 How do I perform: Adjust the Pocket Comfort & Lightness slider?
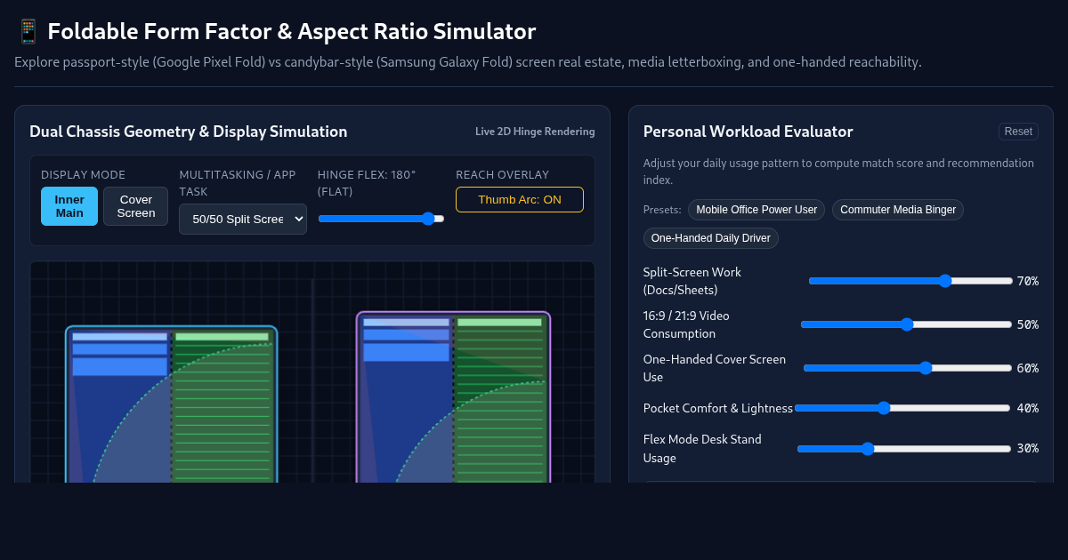902,408
